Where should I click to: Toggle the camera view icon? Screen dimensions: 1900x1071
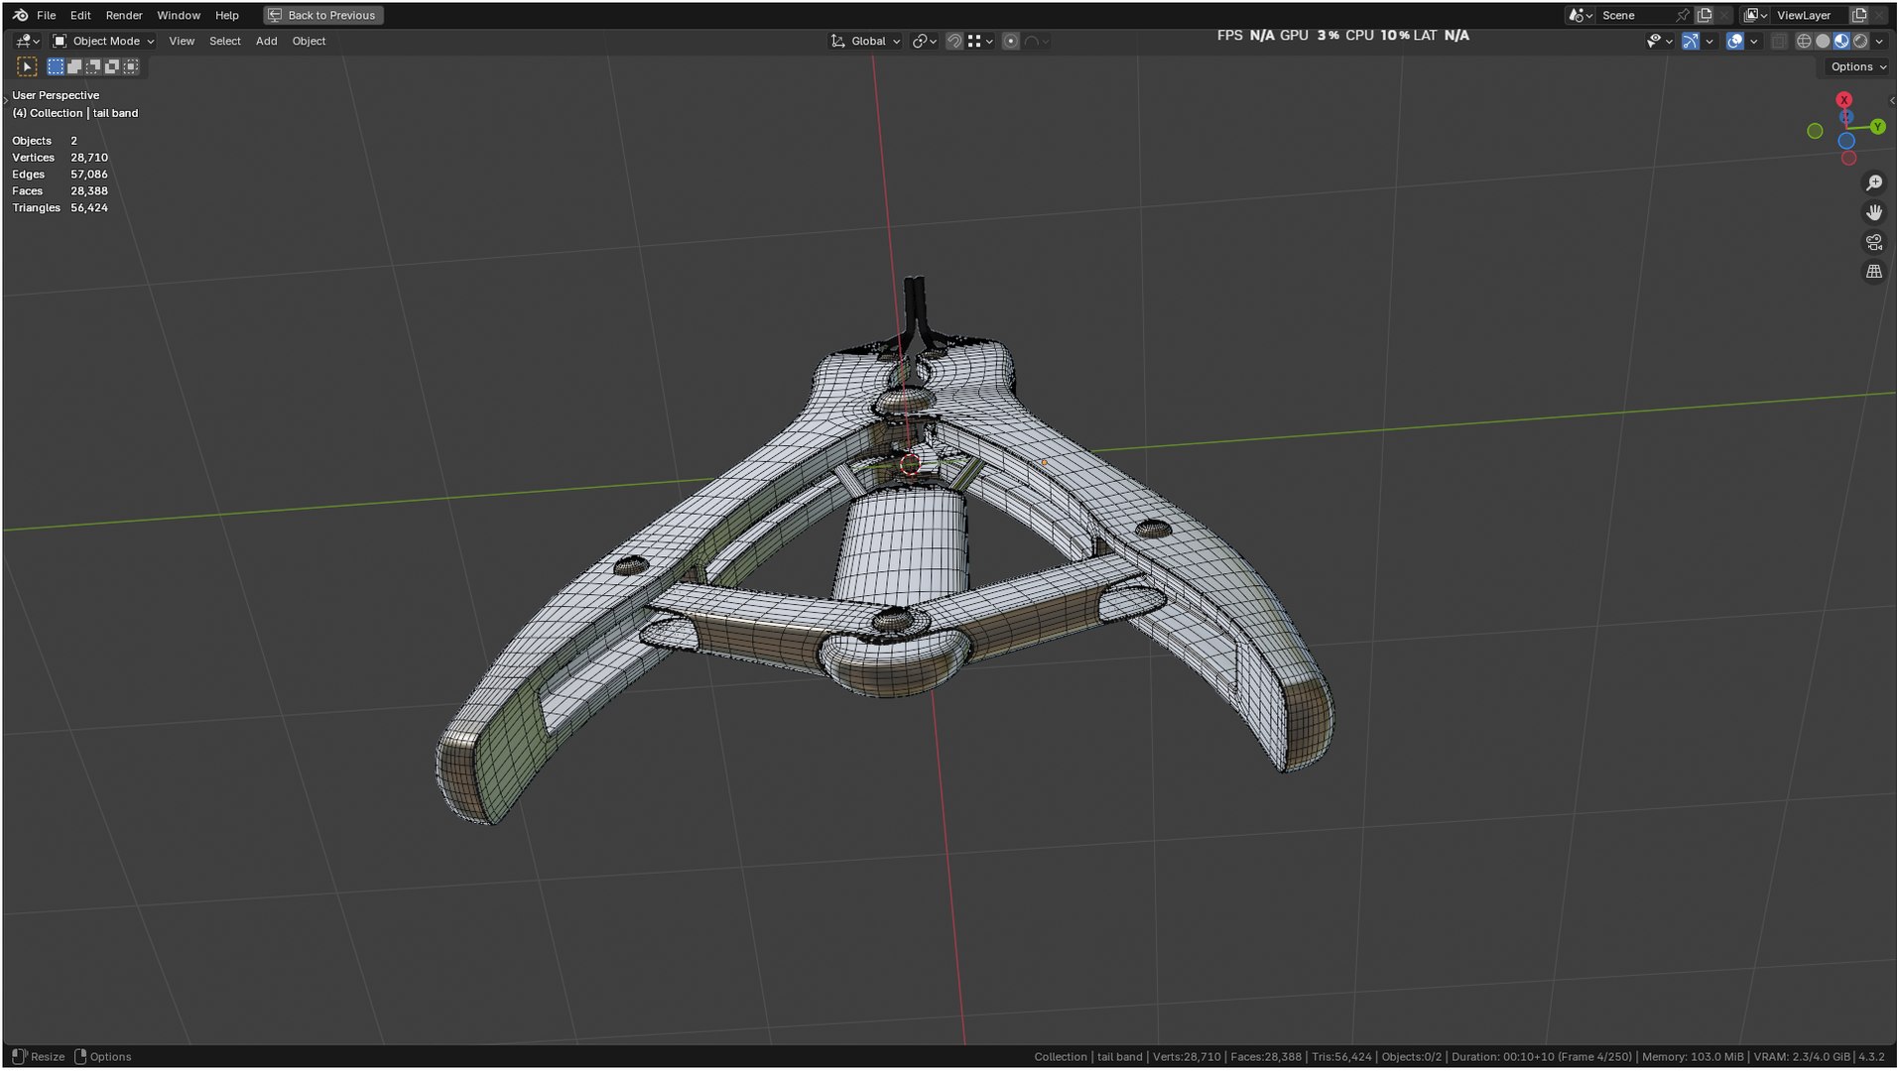[x=1874, y=242]
